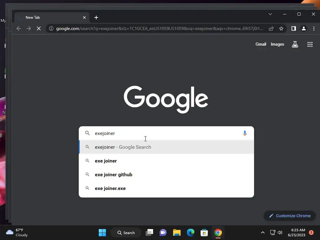Open Chrome side panel

coord(294,28)
